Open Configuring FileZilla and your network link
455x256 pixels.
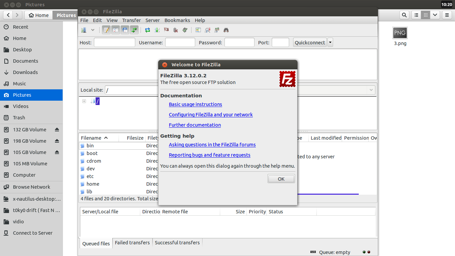click(211, 115)
